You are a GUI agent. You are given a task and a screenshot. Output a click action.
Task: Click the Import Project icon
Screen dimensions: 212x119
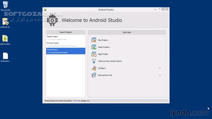pyautogui.click(x=94, y=47)
